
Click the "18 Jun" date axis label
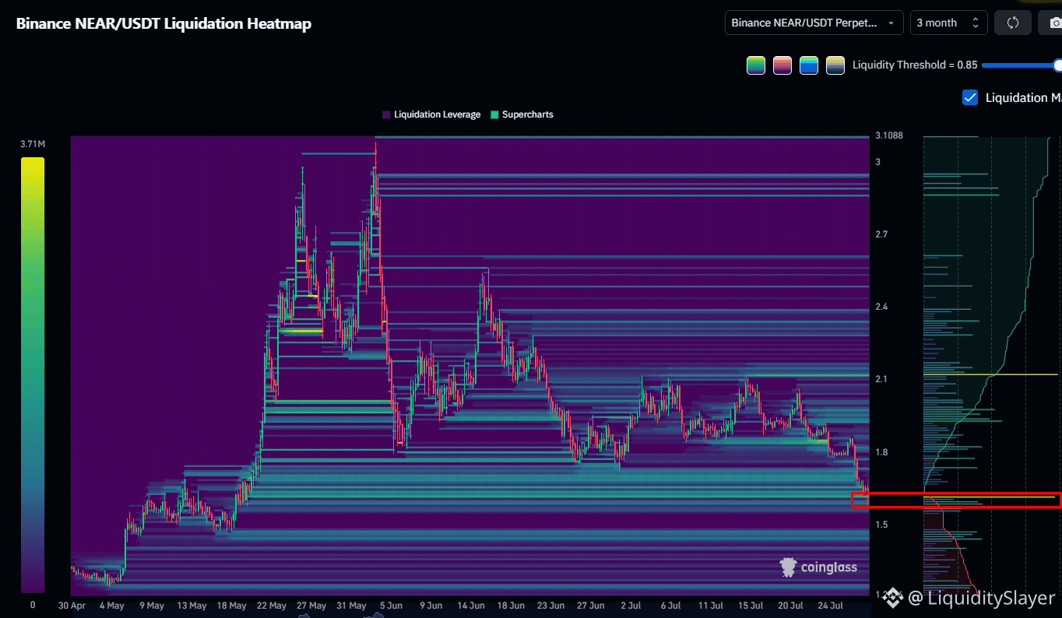[x=511, y=606]
